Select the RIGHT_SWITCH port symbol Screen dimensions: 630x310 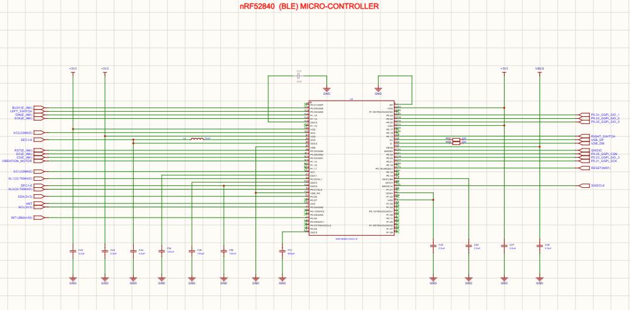click(x=585, y=136)
